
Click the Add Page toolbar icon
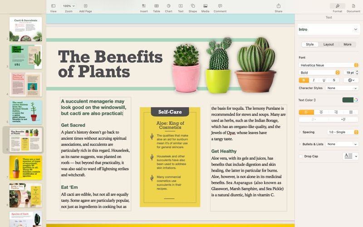[x=85, y=6]
